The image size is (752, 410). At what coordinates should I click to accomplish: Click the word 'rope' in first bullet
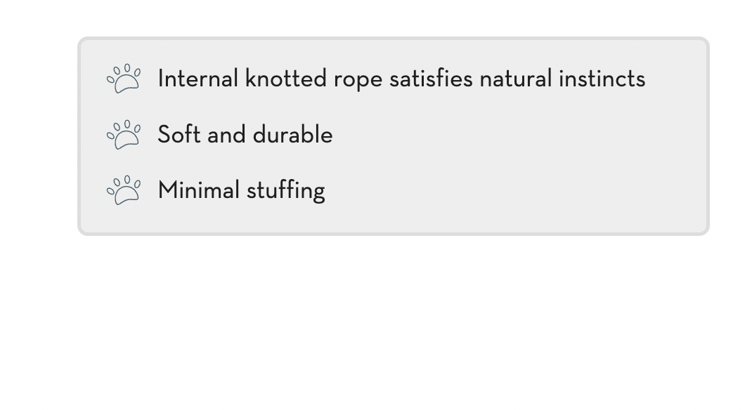click(358, 81)
